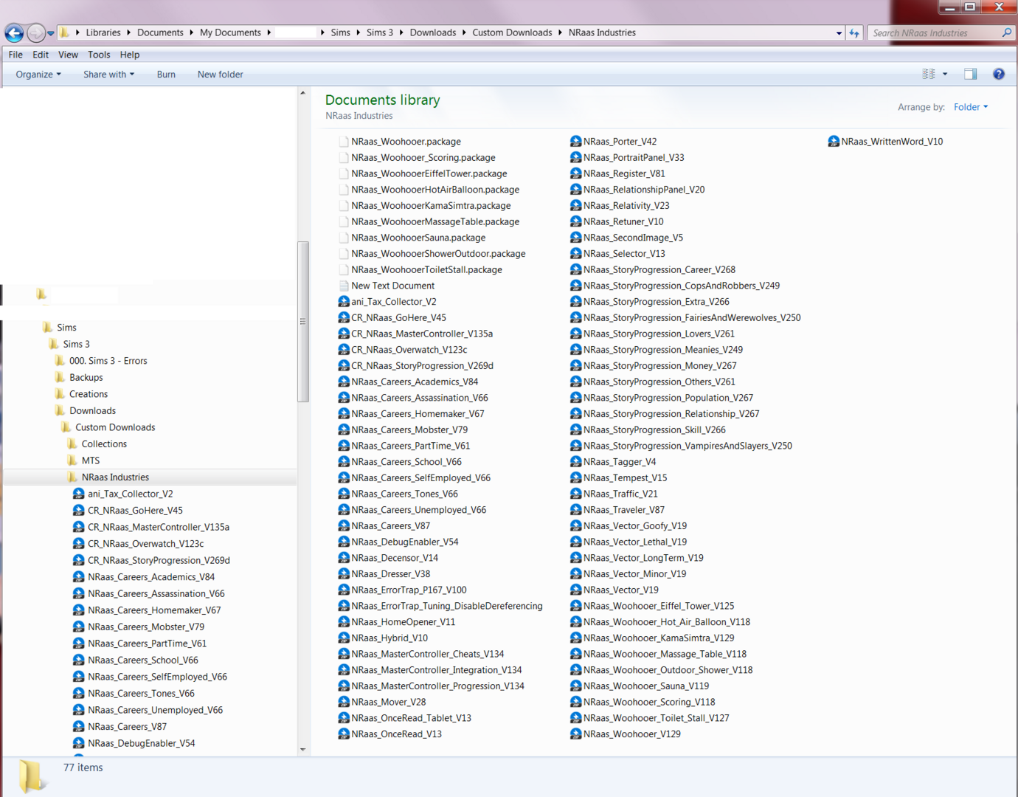Click the search magnifier icon
1018x797 pixels.
[x=1007, y=32]
